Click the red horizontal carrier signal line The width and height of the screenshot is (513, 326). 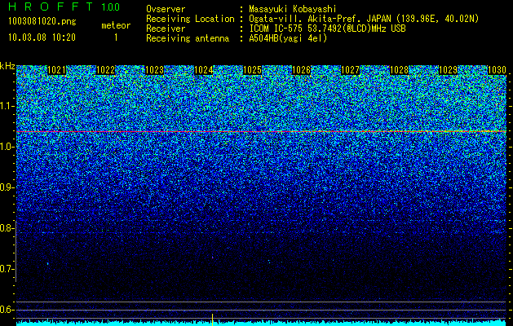coord(261,131)
